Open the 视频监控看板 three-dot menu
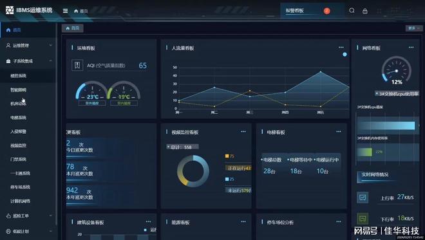 [243, 131]
